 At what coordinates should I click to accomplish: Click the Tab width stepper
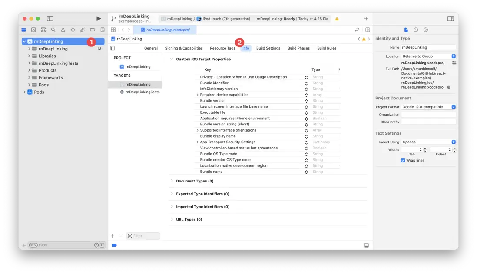[x=425, y=150]
